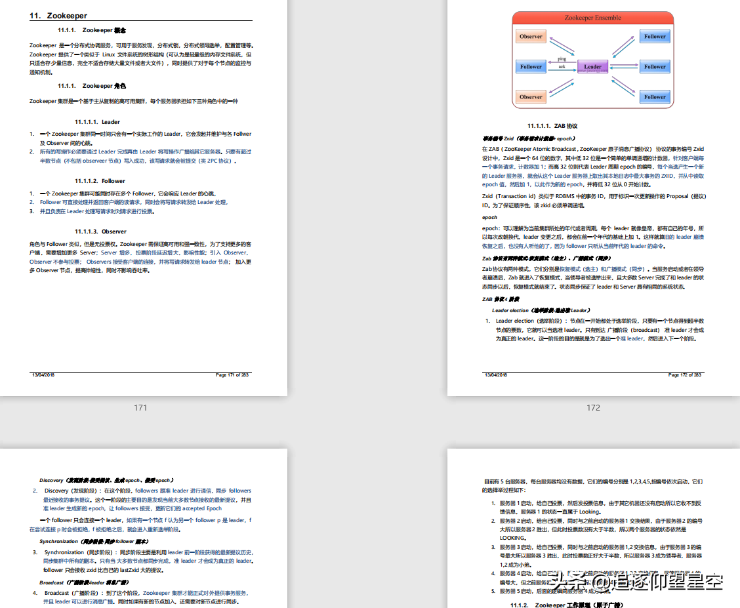Viewport: 740px width, 608px height.
Task: Click the 'ack' label in the diagram
Action: [562, 66]
